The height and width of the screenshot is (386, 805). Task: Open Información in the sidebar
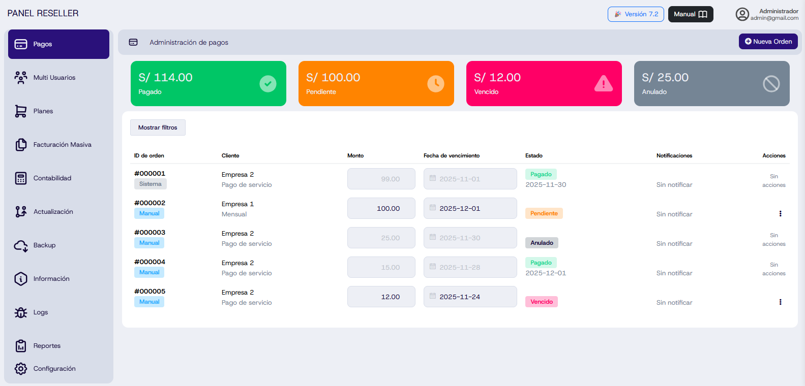(x=51, y=279)
